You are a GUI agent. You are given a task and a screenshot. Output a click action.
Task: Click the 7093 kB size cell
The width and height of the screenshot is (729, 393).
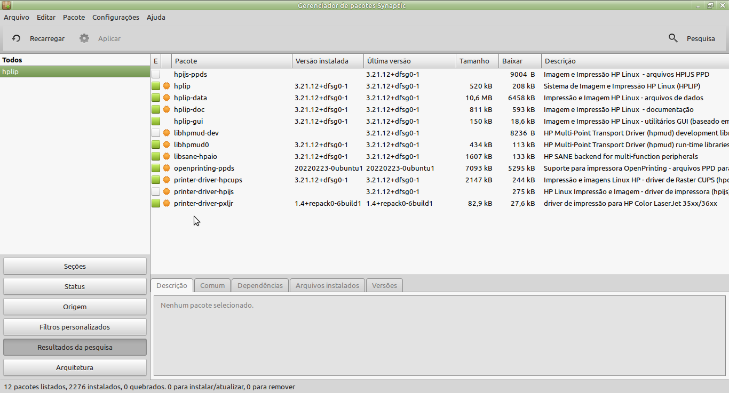click(479, 168)
